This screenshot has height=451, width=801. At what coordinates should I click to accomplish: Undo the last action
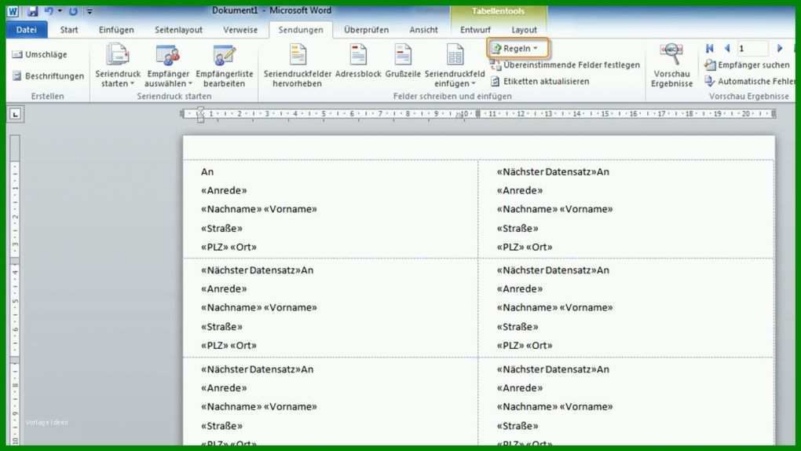(x=49, y=11)
